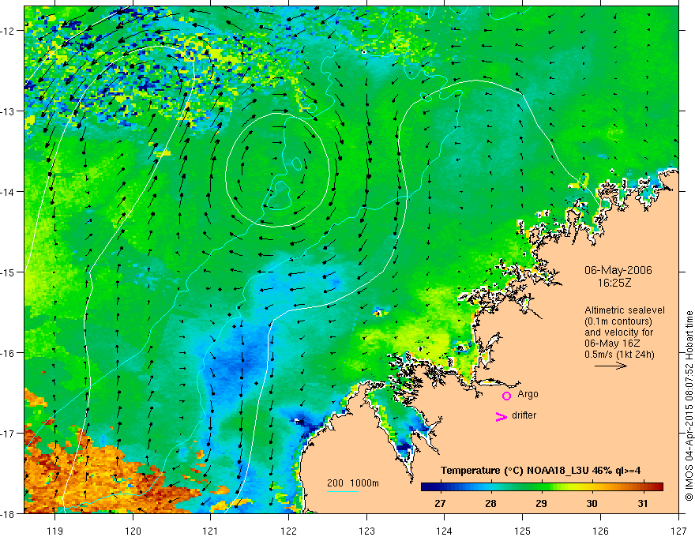695x537 pixels.
Task: Click the 'Argo' legend label
Action: pyautogui.click(x=528, y=394)
